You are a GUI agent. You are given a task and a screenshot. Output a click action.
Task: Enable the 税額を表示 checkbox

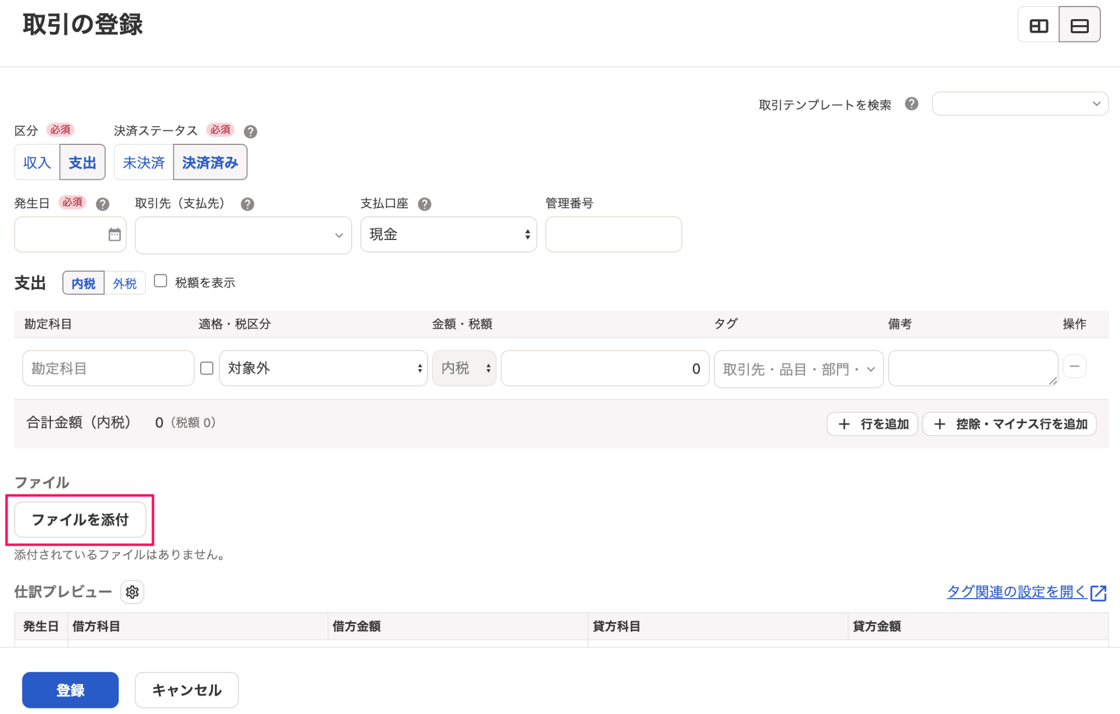(x=160, y=281)
